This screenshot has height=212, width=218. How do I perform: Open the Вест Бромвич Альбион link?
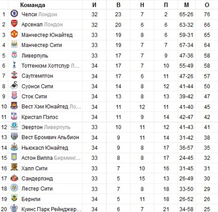[x=50, y=137]
